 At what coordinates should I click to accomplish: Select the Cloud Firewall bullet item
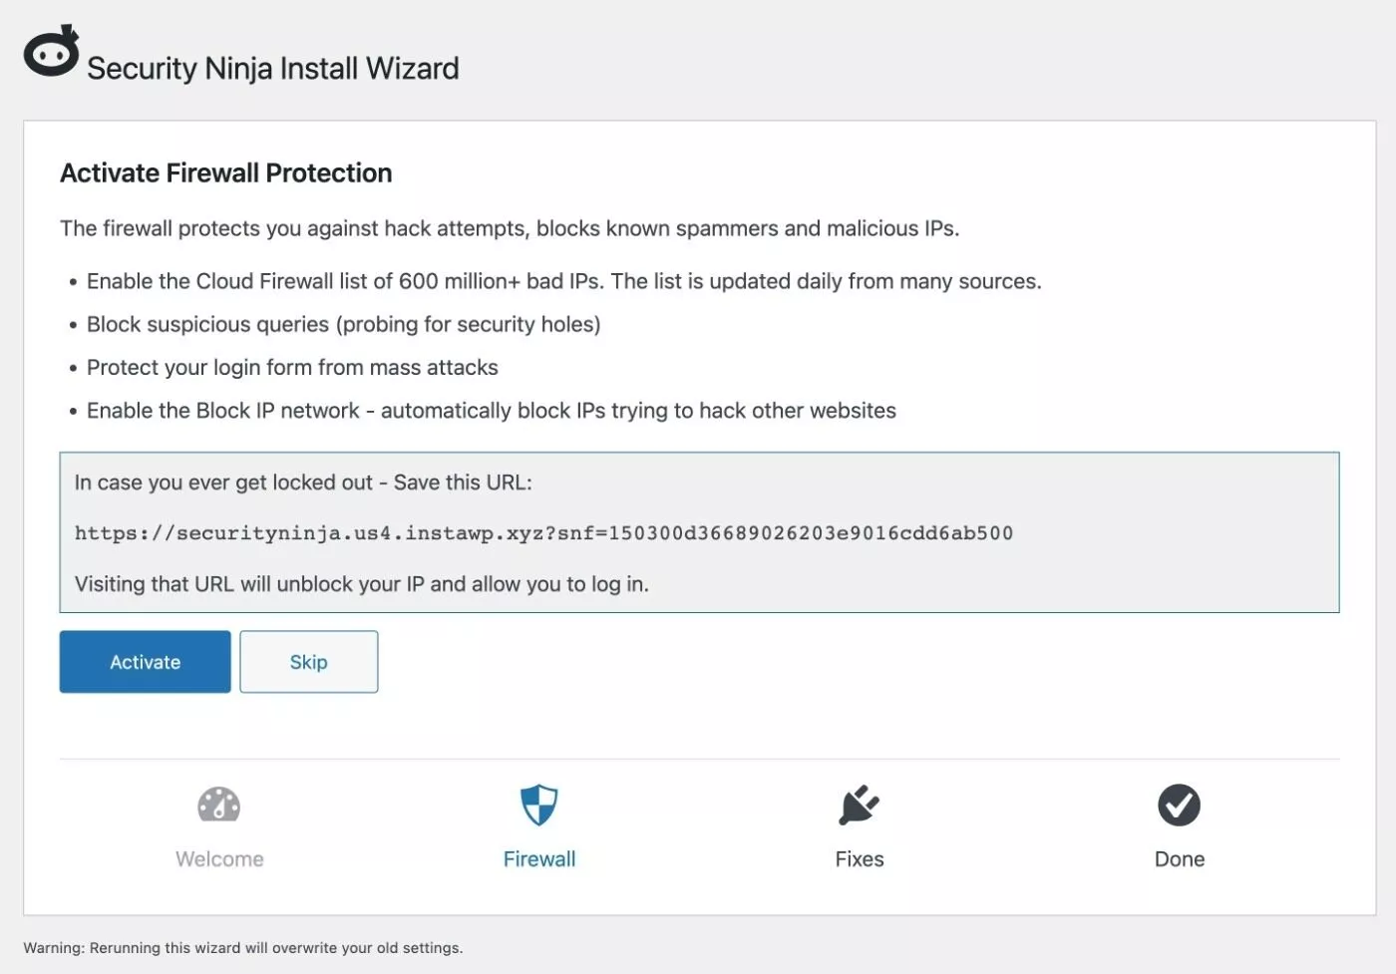[x=563, y=282]
